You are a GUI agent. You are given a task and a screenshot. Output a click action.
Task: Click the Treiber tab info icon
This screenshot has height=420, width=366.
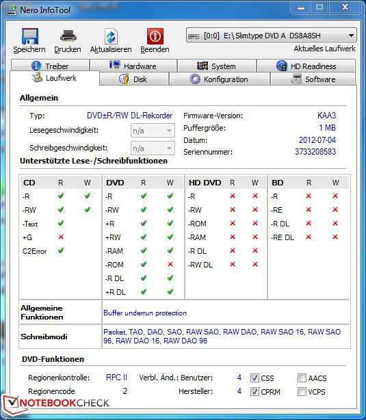[36, 66]
